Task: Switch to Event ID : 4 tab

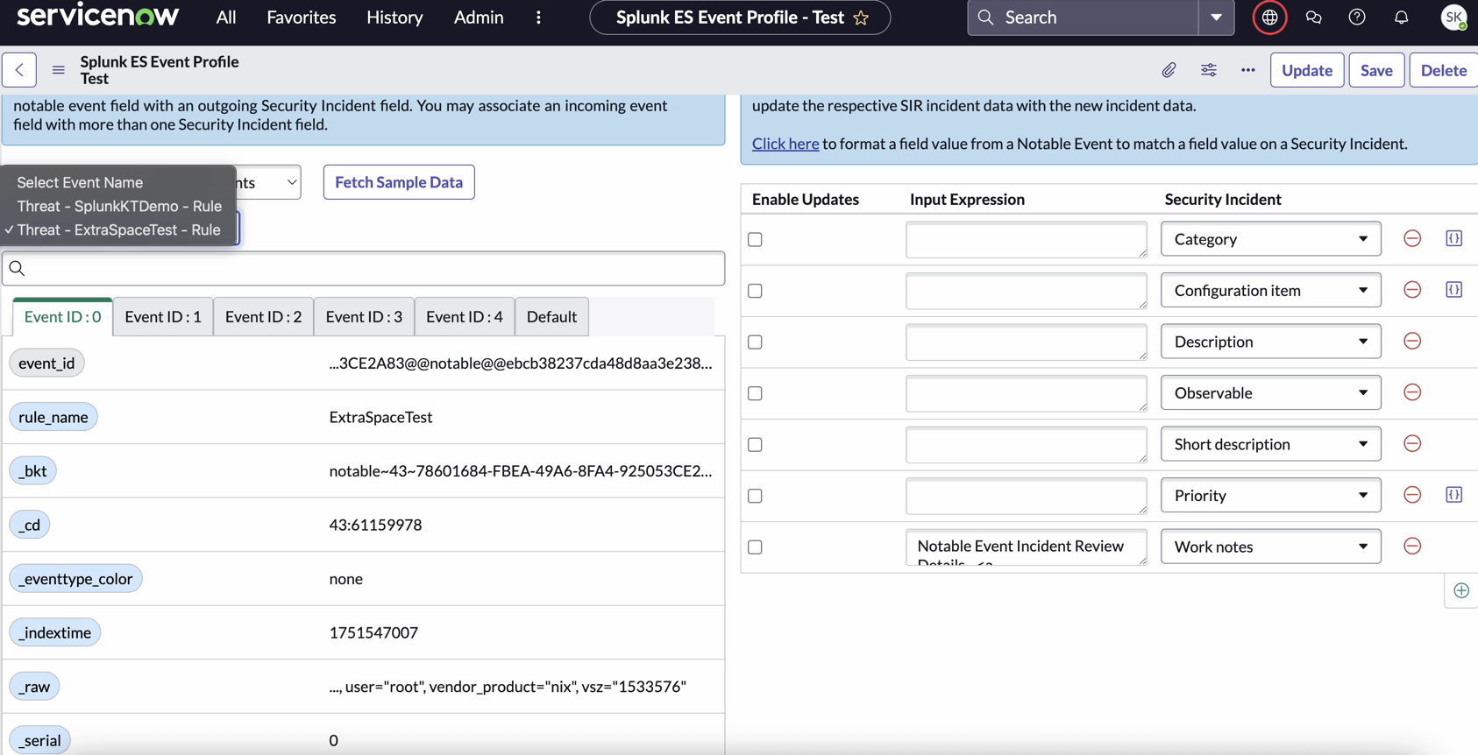Action: coord(465,317)
